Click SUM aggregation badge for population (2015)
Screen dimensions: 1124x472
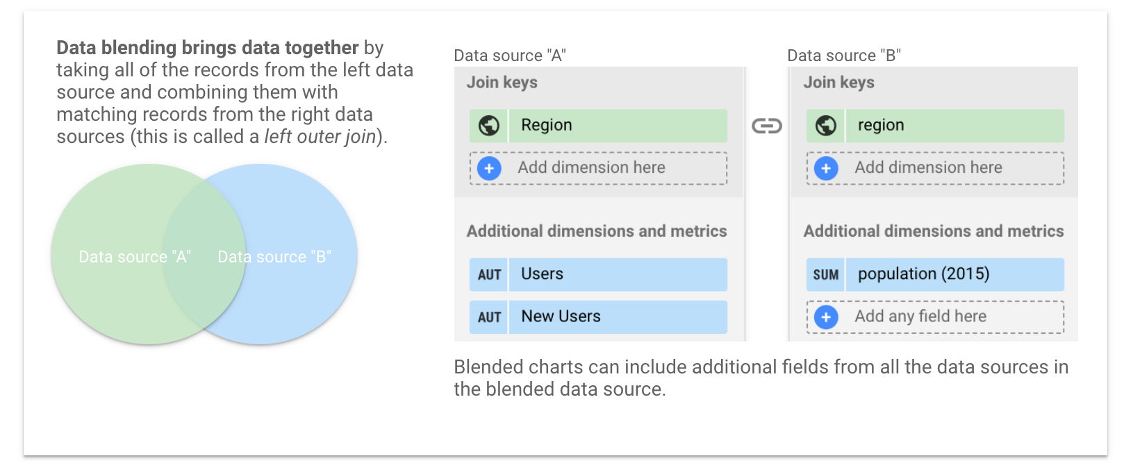(826, 275)
